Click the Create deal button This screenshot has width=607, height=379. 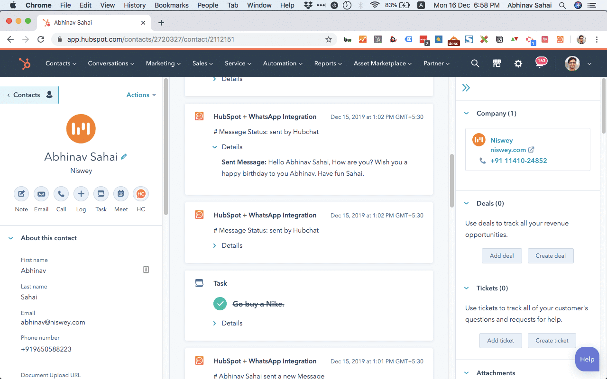[551, 256]
